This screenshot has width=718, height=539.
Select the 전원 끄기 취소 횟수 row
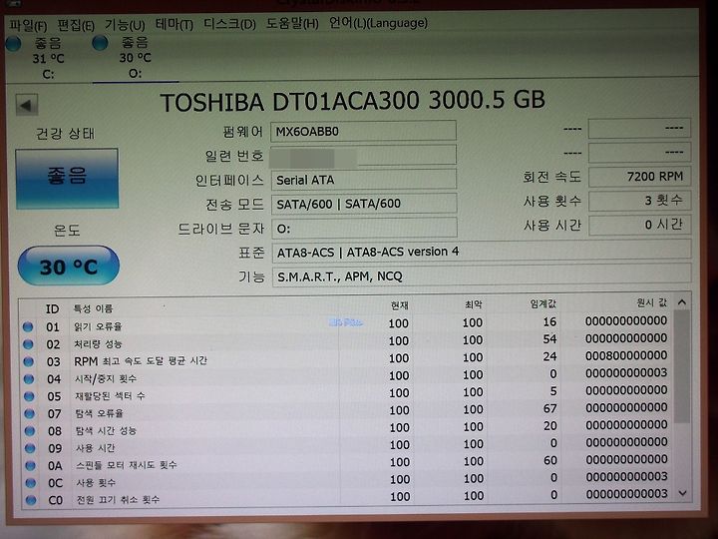coord(348,498)
